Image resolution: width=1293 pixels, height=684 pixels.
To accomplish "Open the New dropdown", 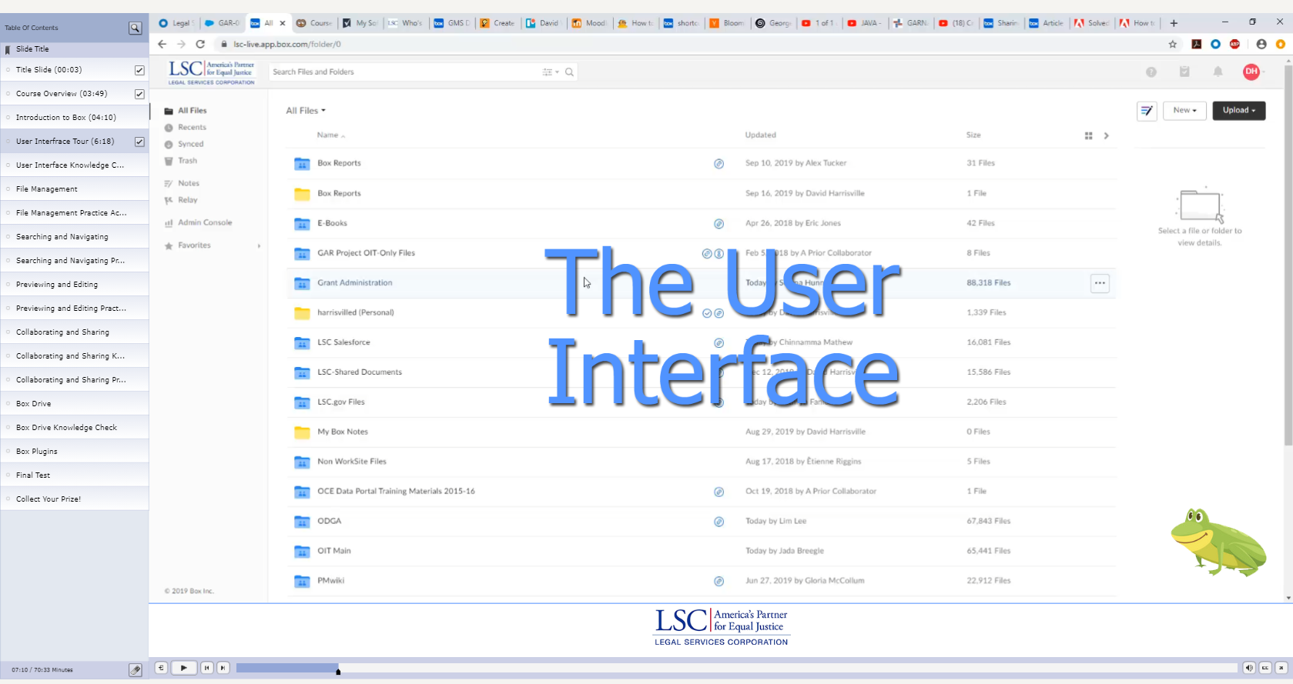I will [x=1184, y=111].
